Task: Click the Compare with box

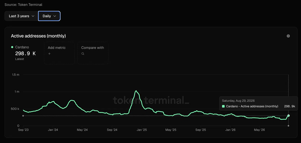Action: pos(93,53)
